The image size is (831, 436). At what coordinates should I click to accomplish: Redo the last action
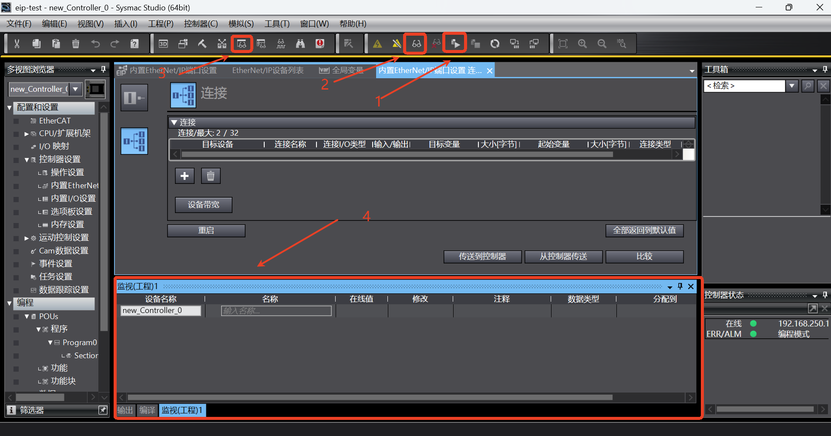(x=115, y=43)
